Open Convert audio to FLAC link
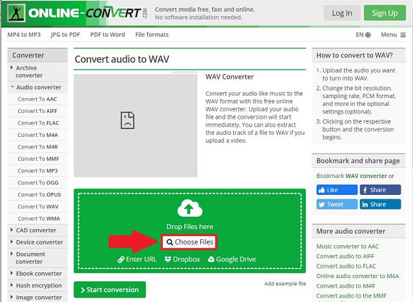Image resolution: width=413 pixels, height=302 pixels. [346, 267]
